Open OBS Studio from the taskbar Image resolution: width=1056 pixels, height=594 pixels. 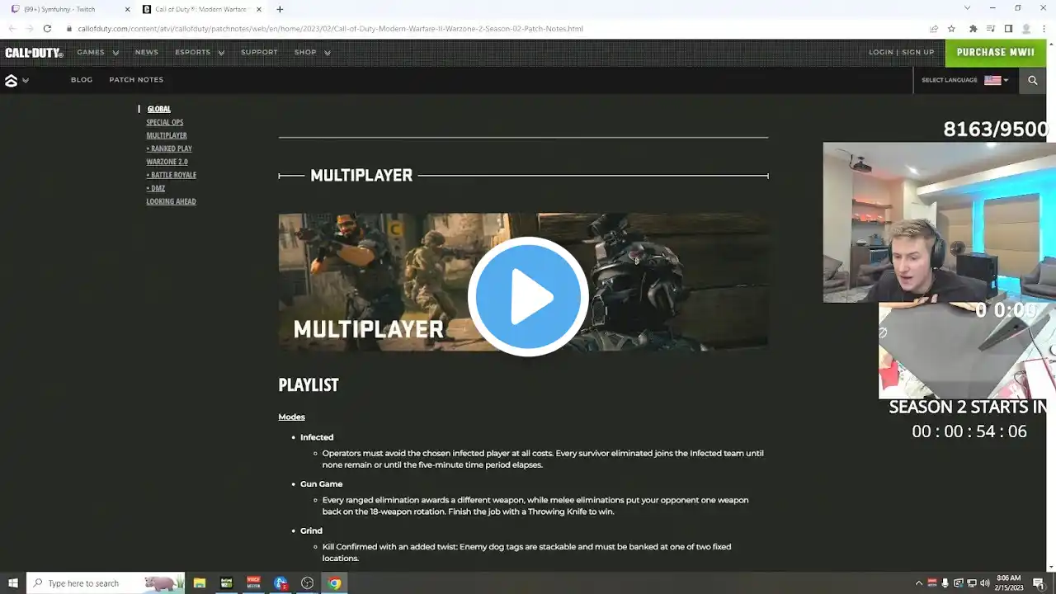[308, 583]
